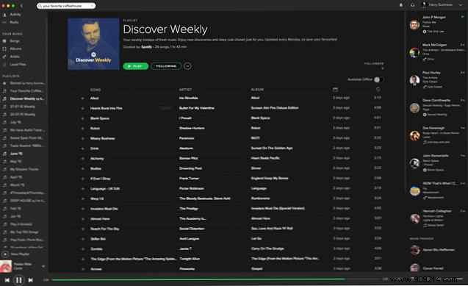This screenshot has width=468, height=286.
Task: Click the Discover Weekly cover art
Action: tap(93, 43)
